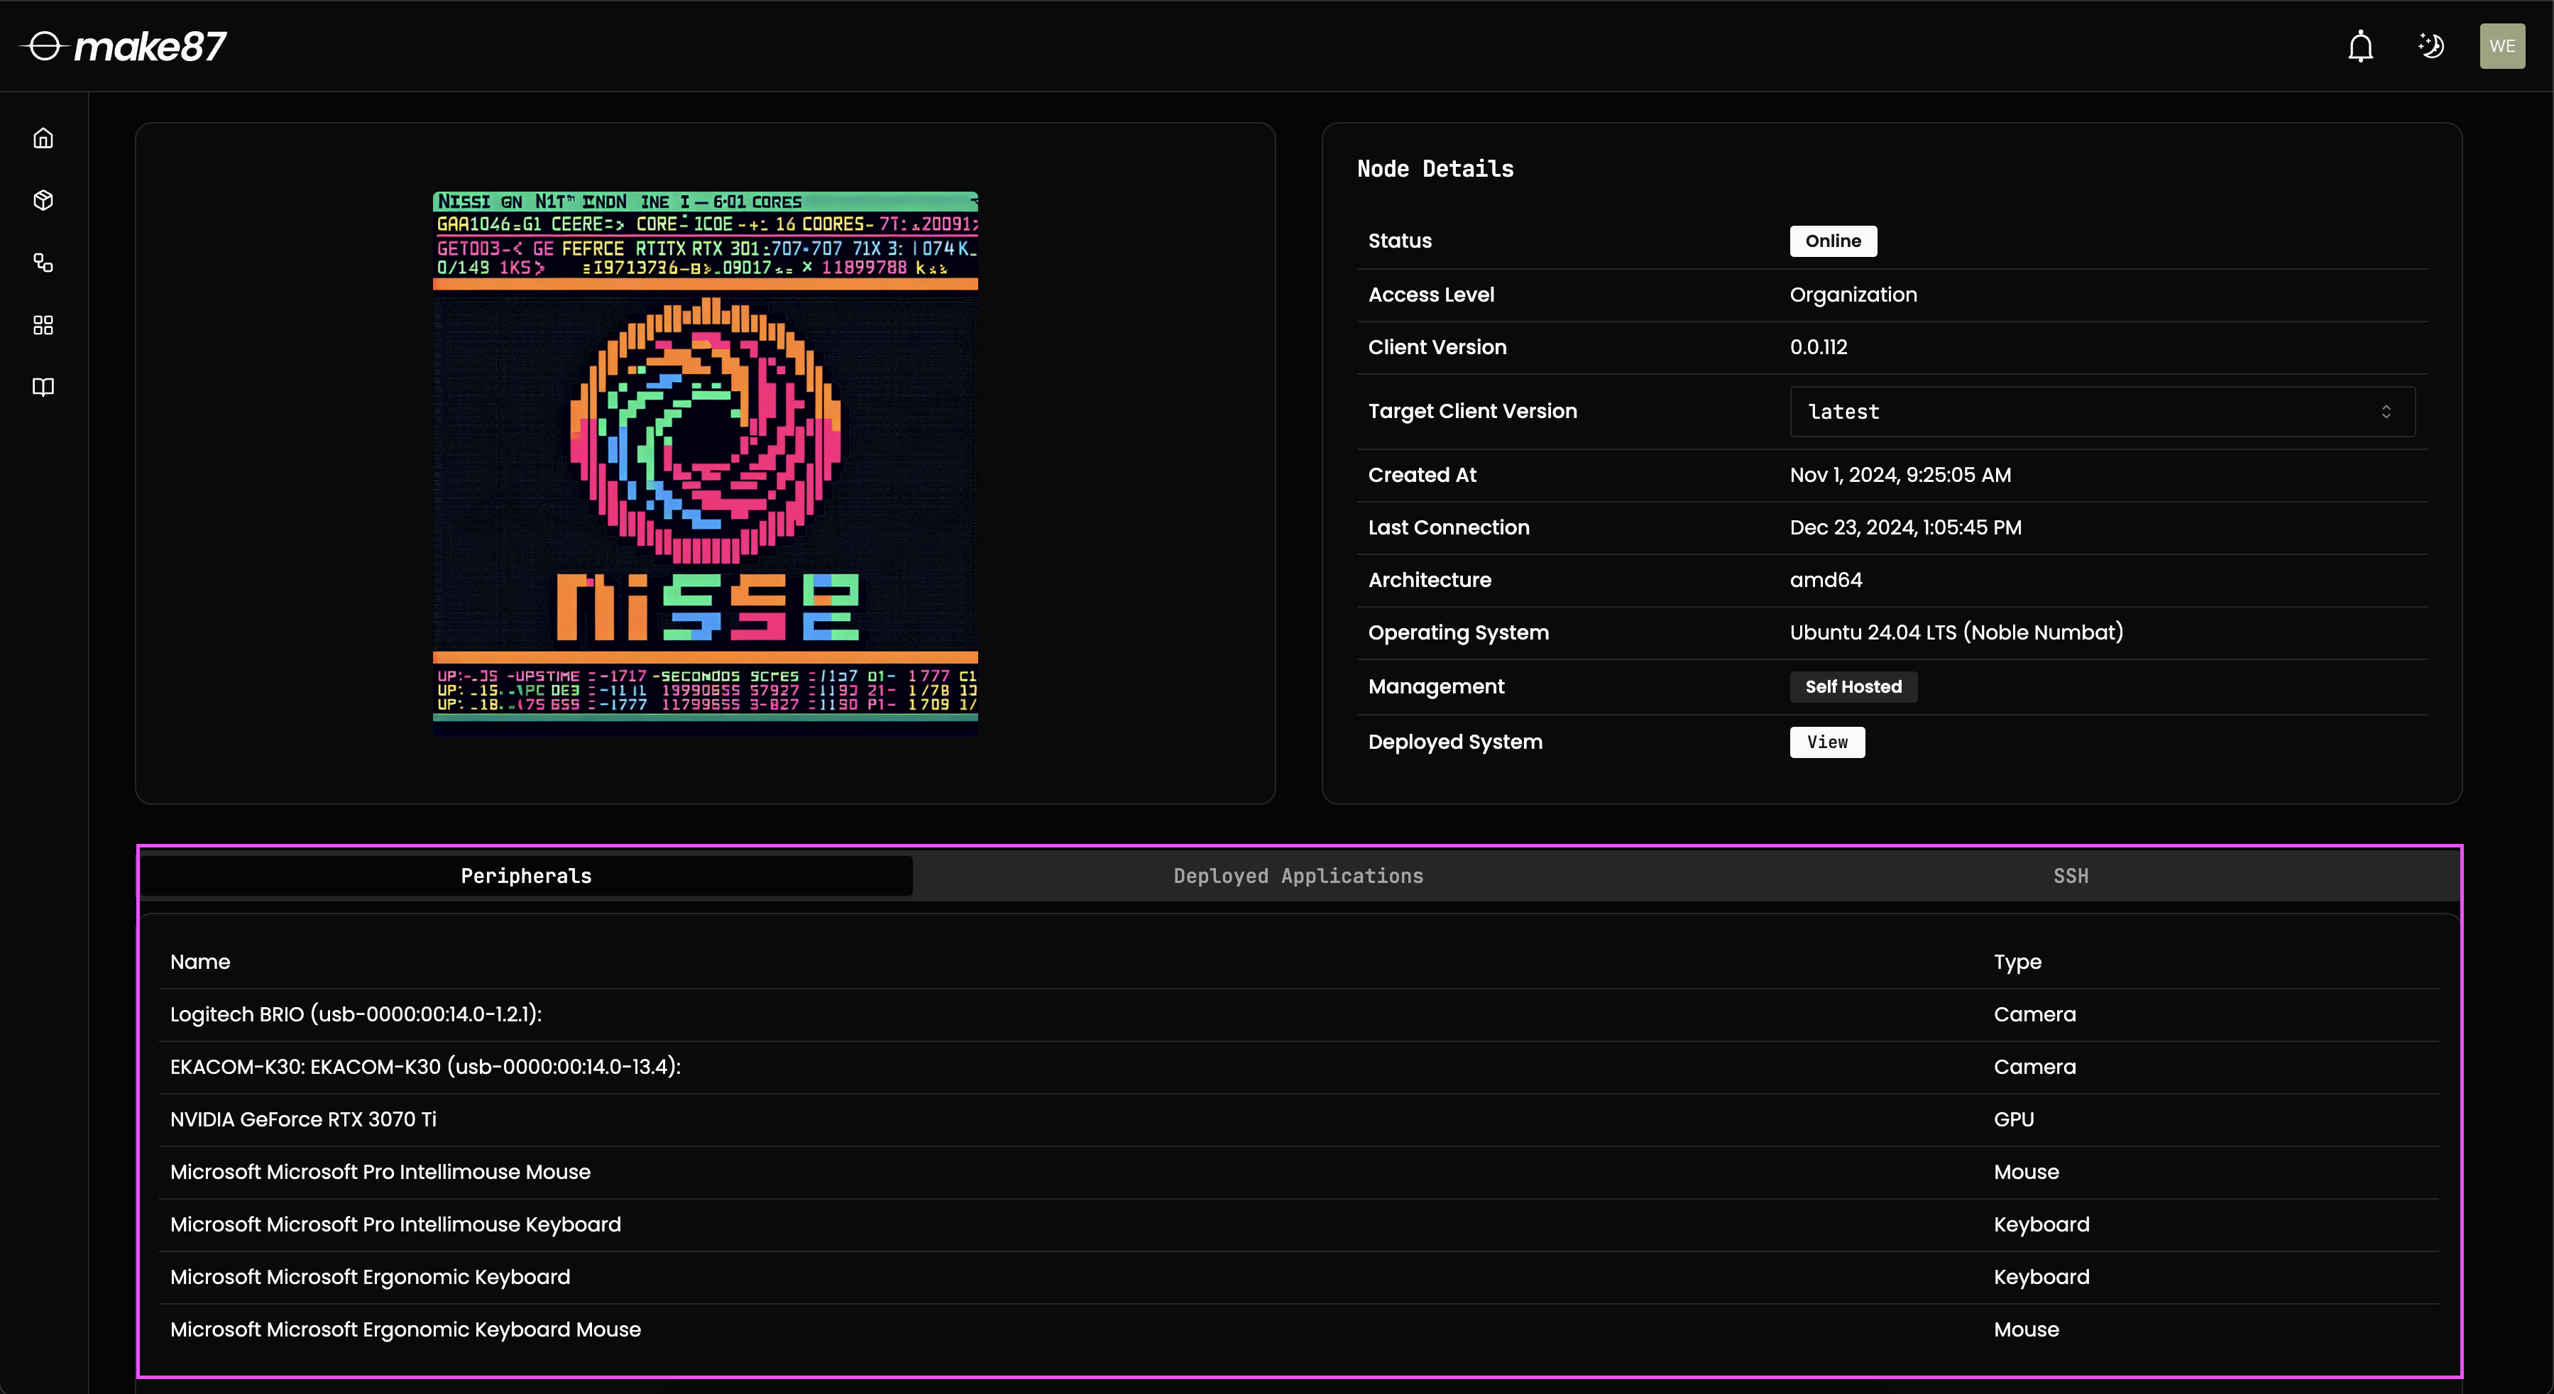Select Microsoft Pro Intellimouse Keyboard row
Screen dimensions: 2554x1394
tap(1298, 1224)
